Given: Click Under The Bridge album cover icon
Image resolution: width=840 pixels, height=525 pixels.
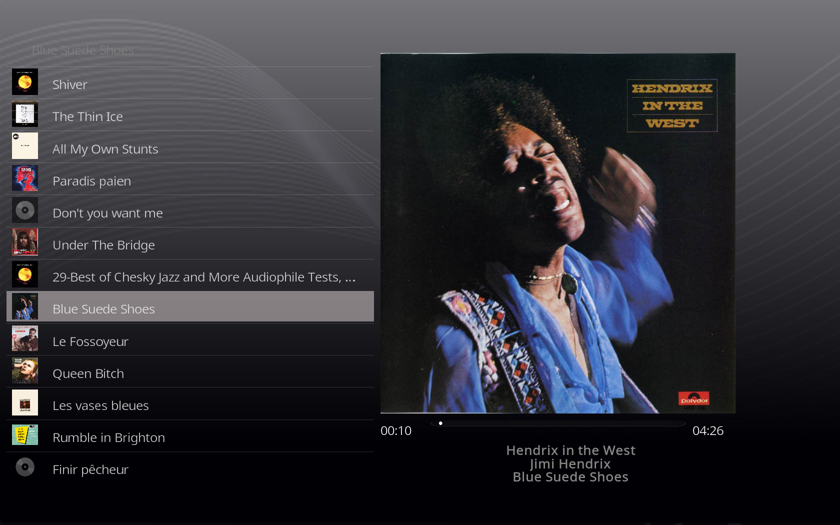Looking at the screenshot, I should (x=25, y=242).
